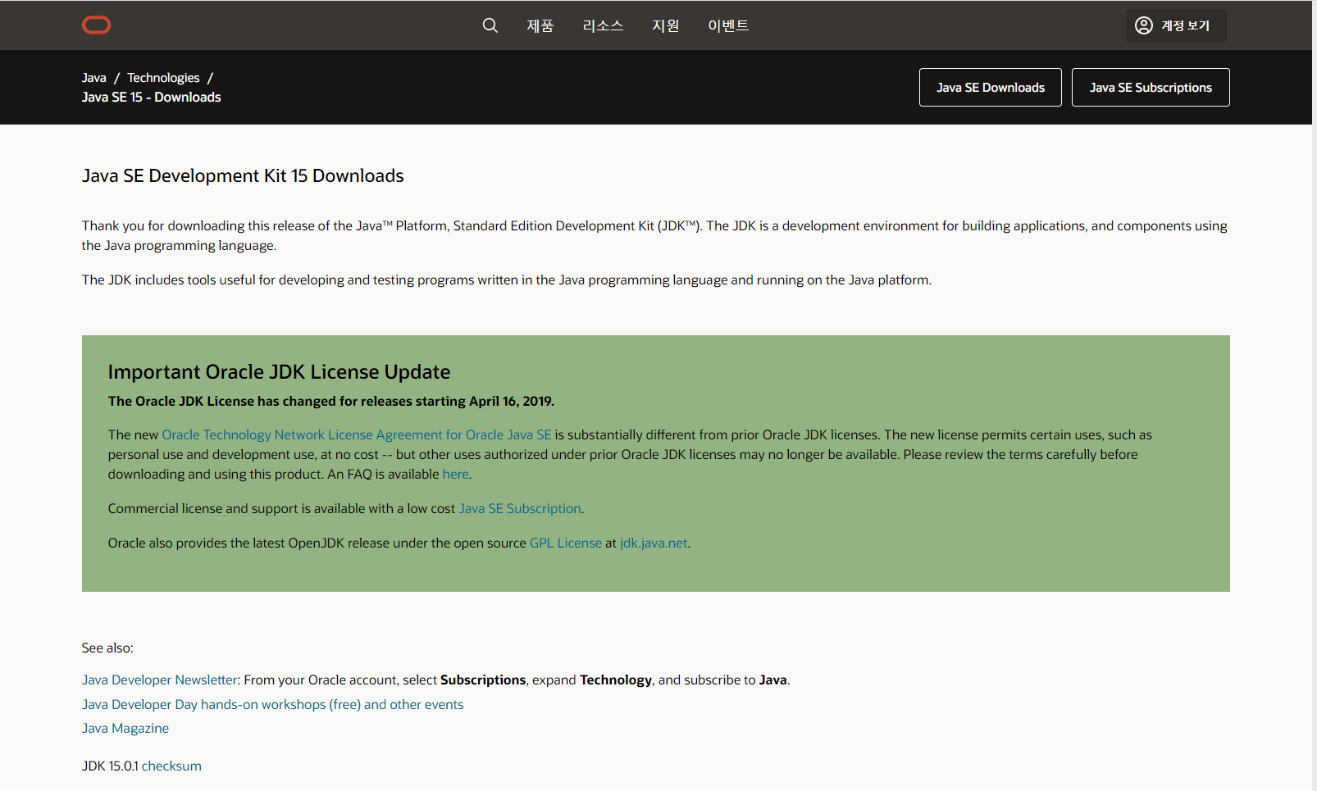Click the license changed April 16, 2019 text
Image resolution: width=1317 pixels, height=791 pixels.
331,401
